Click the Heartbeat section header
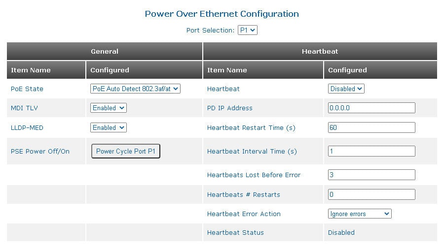Viewport: 444px width, 251px height. (320, 51)
